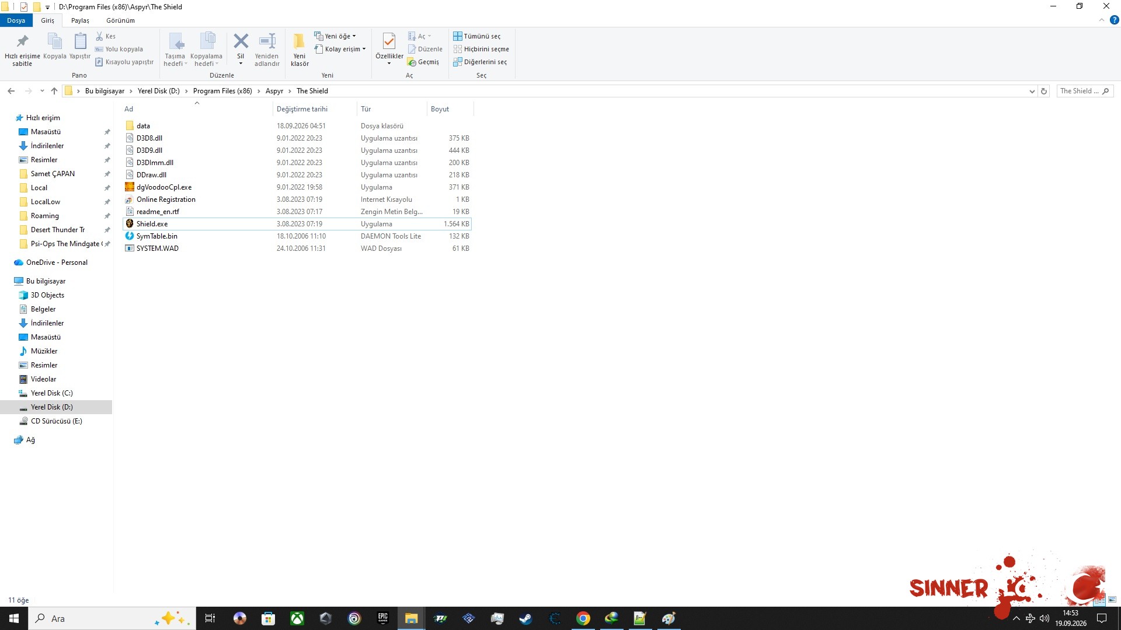Click Aspyr in the breadcrumb path
The height and width of the screenshot is (630, 1121).
(x=274, y=91)
